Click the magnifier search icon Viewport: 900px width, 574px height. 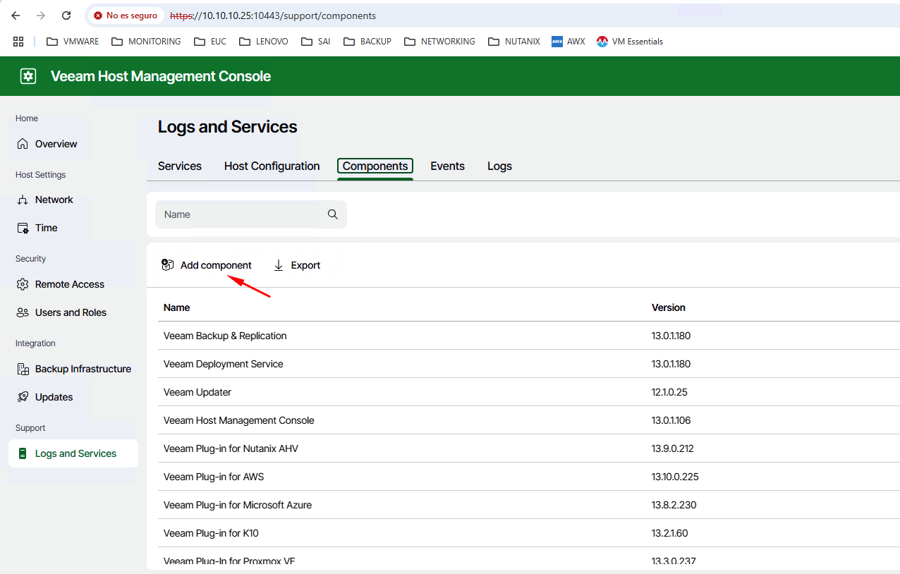pos(333,214)
